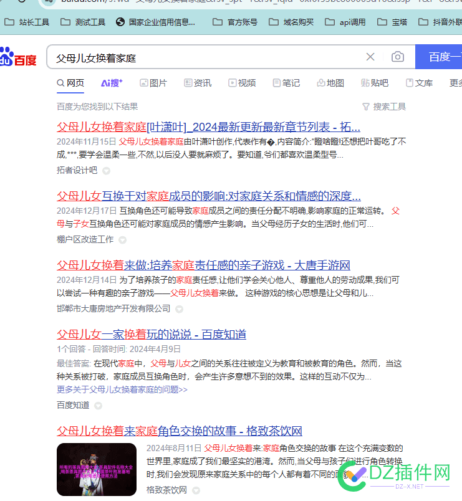
Task: Open the 域名购买 bookmark folder
Action: click(x=291, y=22)
